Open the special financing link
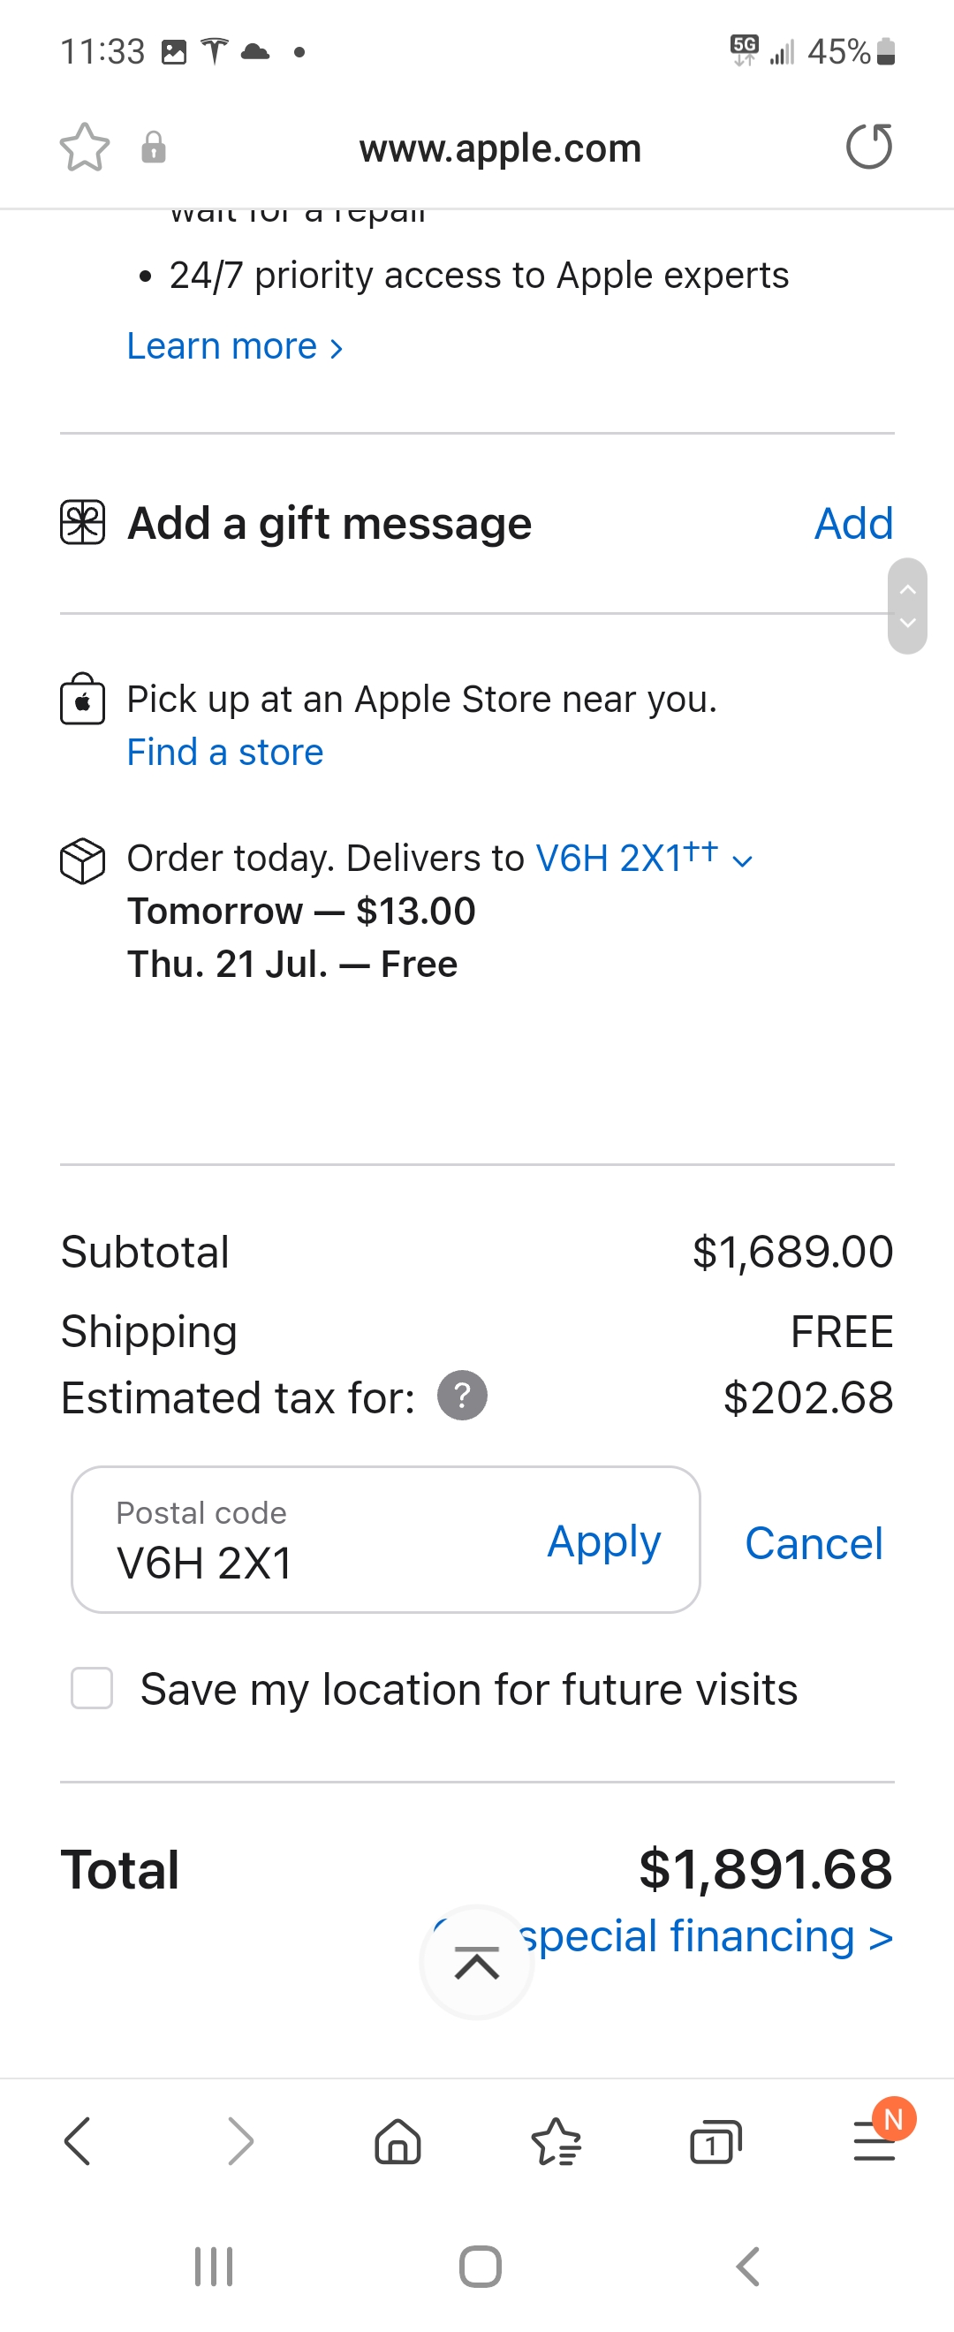954x2332 pixels. [x=706, y=1935]
